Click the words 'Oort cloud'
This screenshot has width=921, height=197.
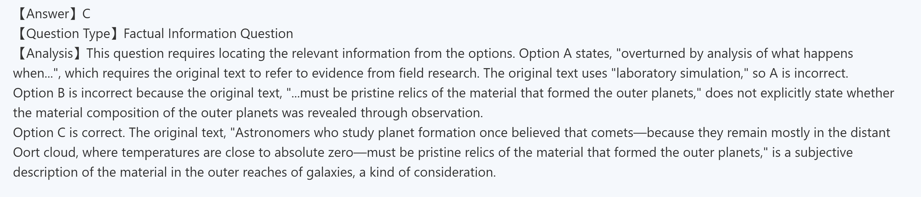click(46, 152)
